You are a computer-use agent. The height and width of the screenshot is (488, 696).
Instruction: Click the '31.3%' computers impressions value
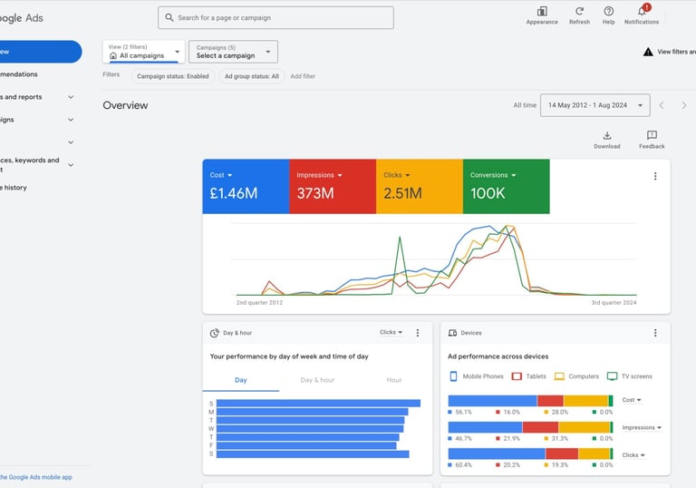click(560, 438)
